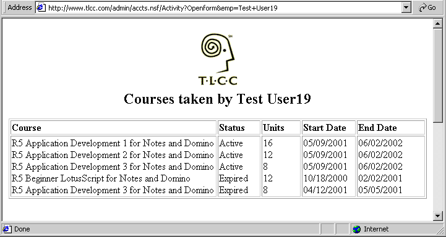Screen dimensions: 446x237
Task: Click the address URL input field
Action: click(223, 7)
